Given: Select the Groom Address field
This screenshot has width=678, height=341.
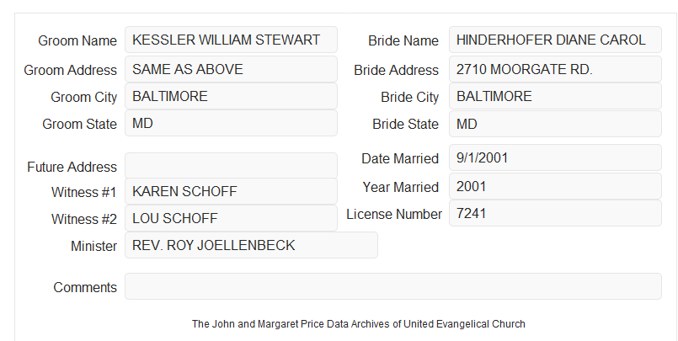Looking at the screenshot, I should pyautogui.click(x=231, y=69).
